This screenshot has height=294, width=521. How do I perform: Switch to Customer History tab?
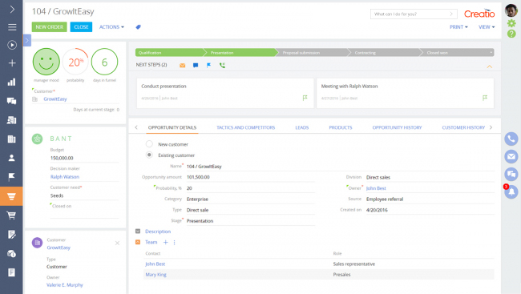coord(463,127)
